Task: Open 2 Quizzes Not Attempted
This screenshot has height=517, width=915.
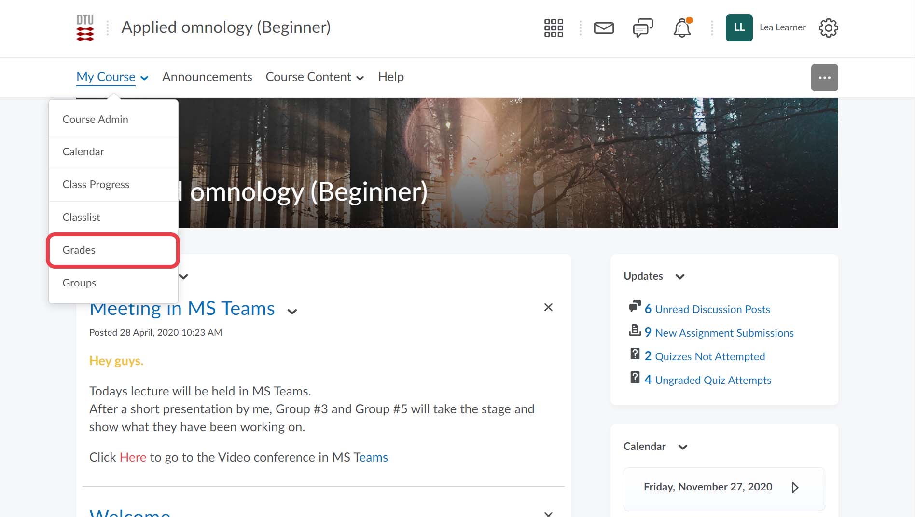Action: [705, 356]
